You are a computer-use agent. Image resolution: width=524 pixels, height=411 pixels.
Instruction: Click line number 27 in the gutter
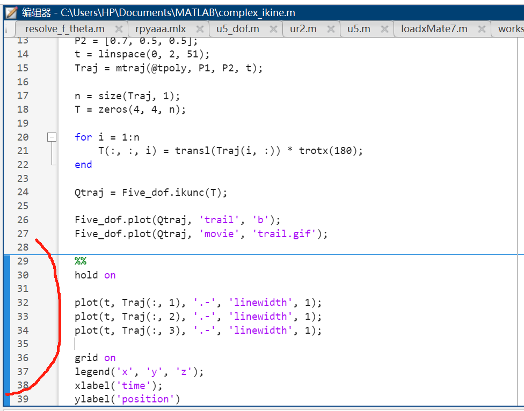click(x=23, y=234)
